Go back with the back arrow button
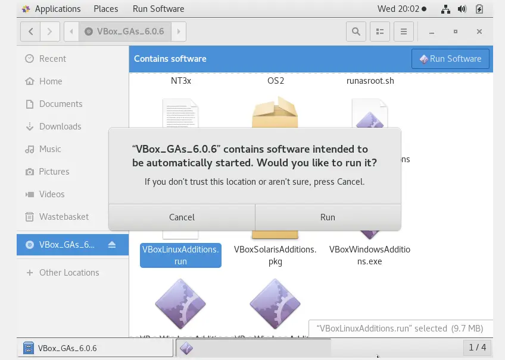The height and width of the screenshot is (360, 505). [30, 31]
